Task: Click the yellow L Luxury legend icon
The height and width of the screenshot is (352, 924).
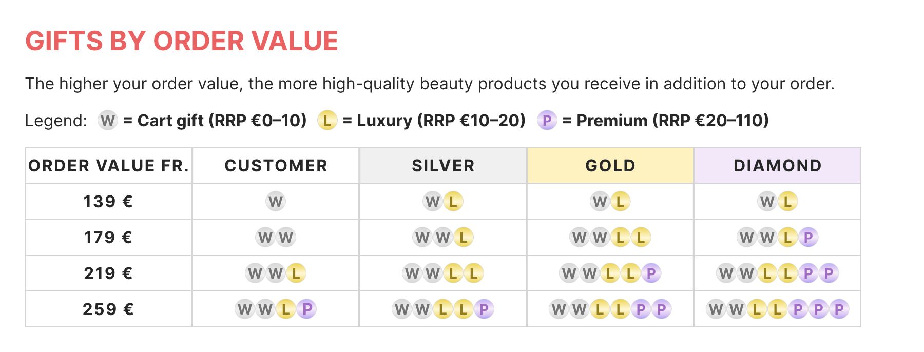Action: [x=327, y=121]
